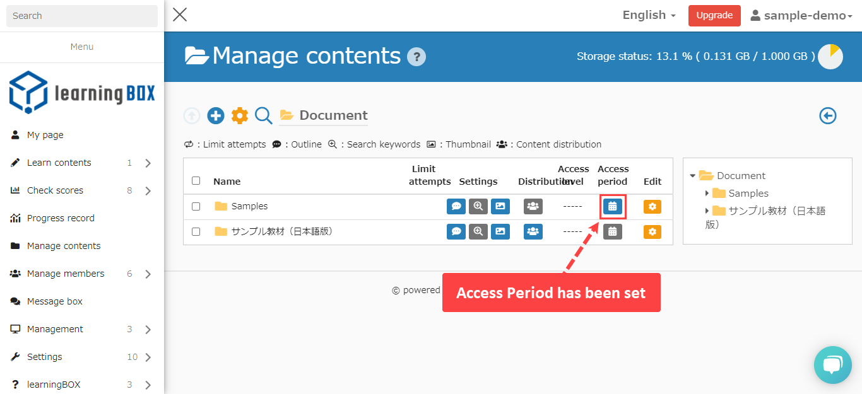The width and height of the screenshot is (862, 394).
Task: Click the red Upgrade button
Action: [714, 16]
